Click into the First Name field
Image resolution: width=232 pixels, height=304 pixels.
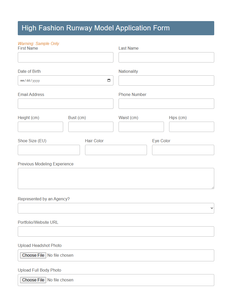[x=65, y=57]
